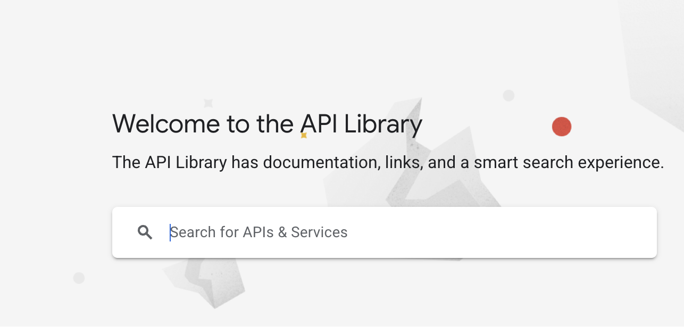
Task: Click the blinking text cursor in the search box
Action: 170,232
